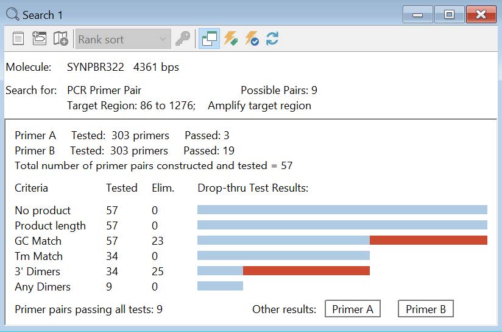Click the red 3' Dimers eliminated bar
This screenshot has width=502, height=332.
click(x=306, y=271)
